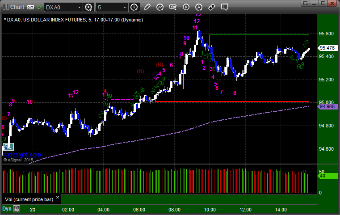Click the green volume value tag 40
The image size is (340, 215).
(x=327, y=176)
